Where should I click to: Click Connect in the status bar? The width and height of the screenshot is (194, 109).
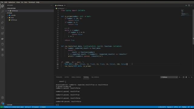point(35,107)
